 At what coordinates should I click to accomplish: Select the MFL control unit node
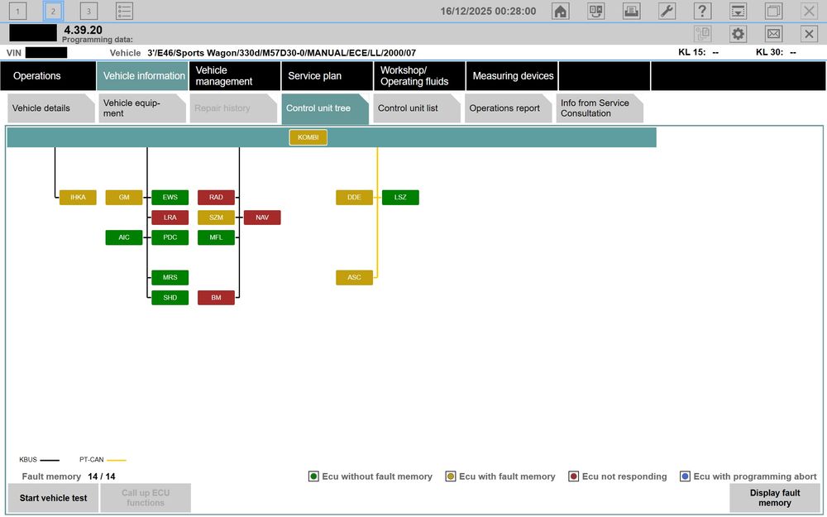(x=216, y=237)
